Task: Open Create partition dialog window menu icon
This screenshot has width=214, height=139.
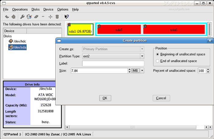Action: [59, 41]
